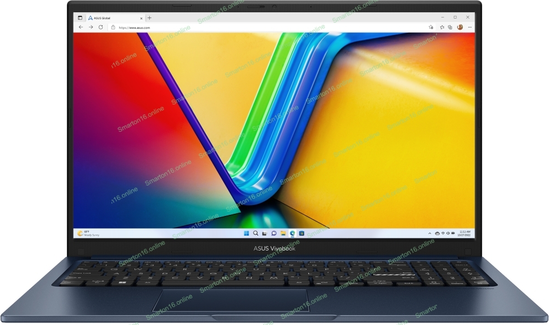This screenshot has height=325, width=549.
Task: Expand the hidden system tray icons
Action: [431, 233]
